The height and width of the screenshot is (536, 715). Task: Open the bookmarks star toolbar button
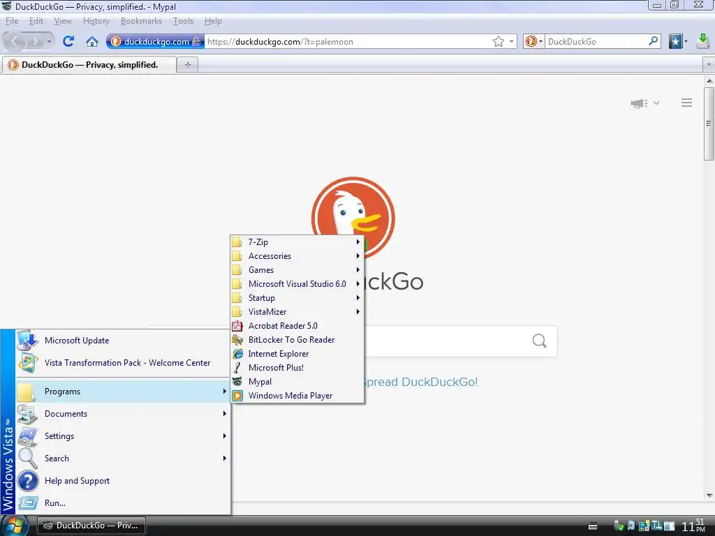(x=675, y=41)
